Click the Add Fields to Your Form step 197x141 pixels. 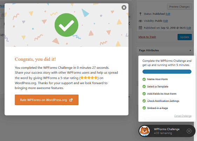tap(162, 94)
